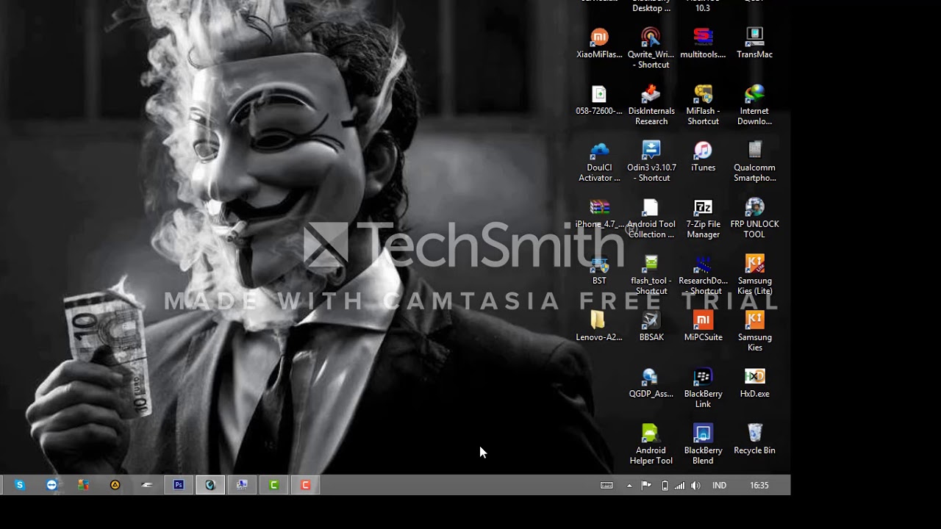Switch the IND input language indicator
The height and width of the screenshot is (529, 941).
pos(720,486)
